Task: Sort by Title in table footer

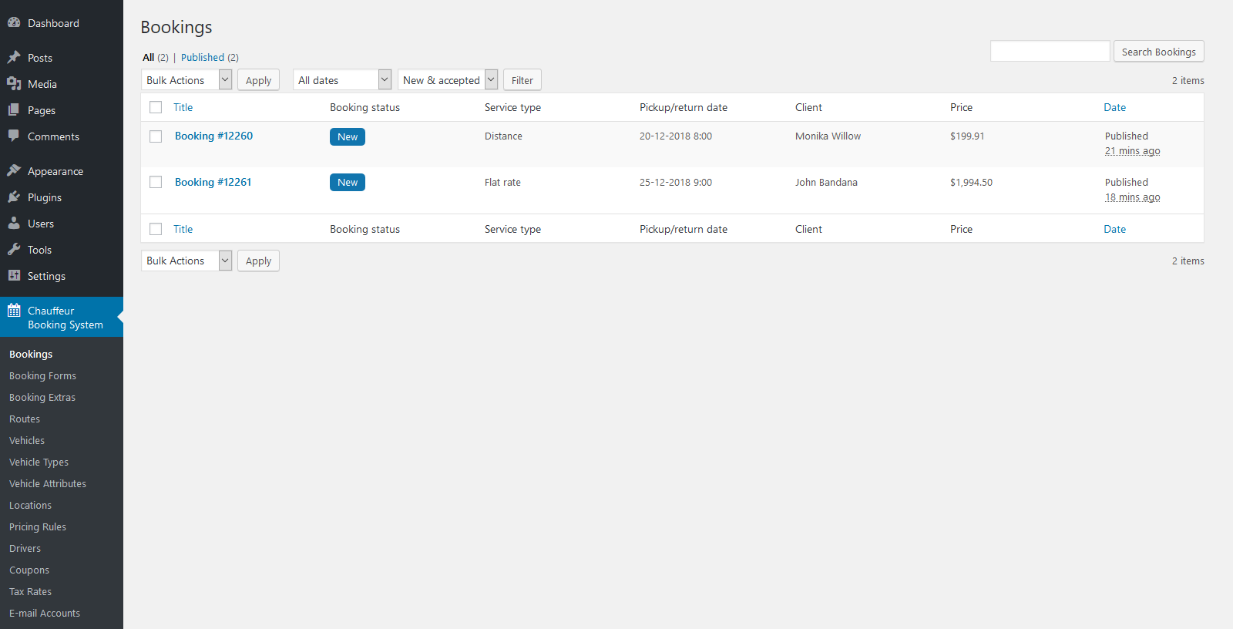Action: [x=183, y=229]
